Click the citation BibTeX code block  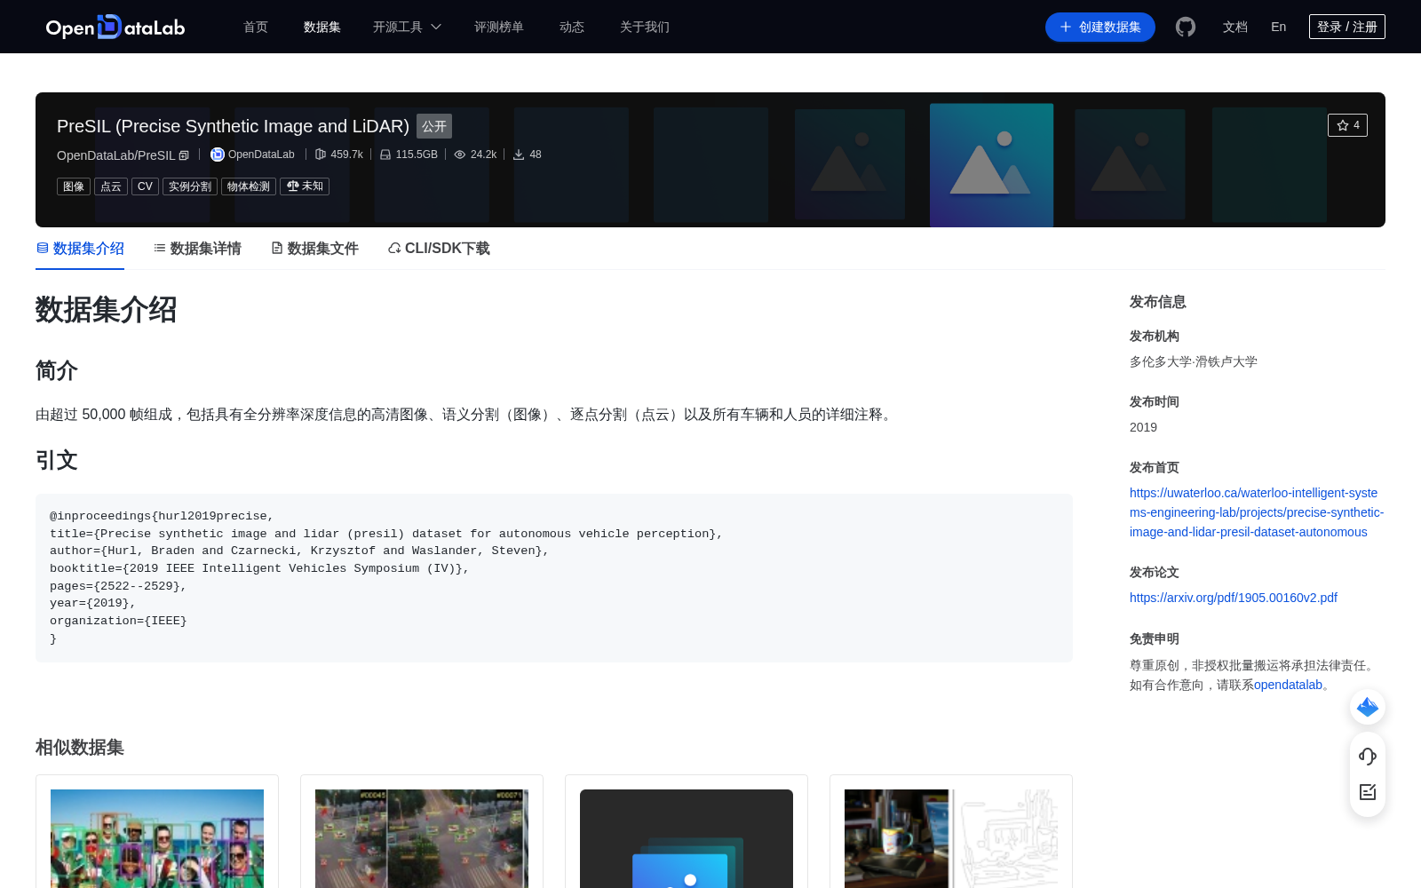(554, 577)
